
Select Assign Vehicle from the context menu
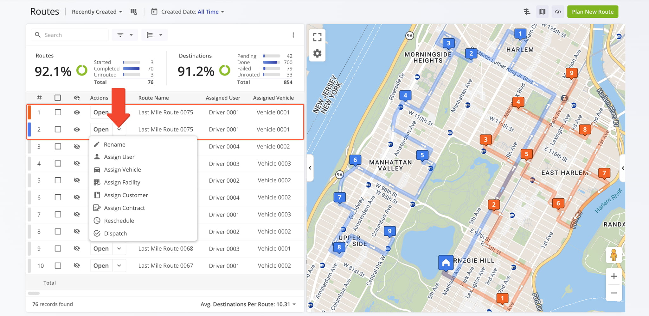tap(122, 169)
